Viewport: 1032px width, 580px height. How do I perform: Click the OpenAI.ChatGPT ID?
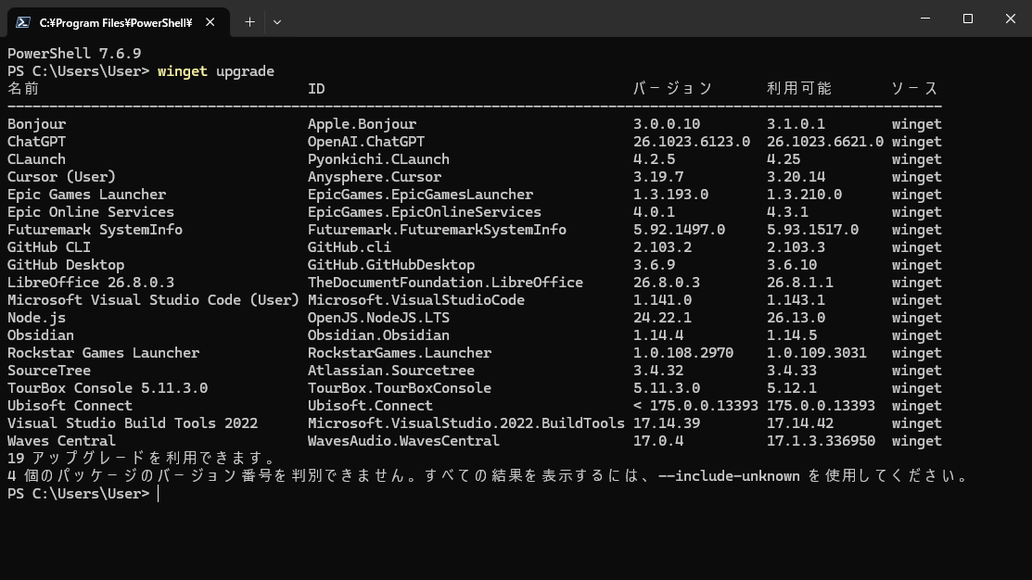366,142
